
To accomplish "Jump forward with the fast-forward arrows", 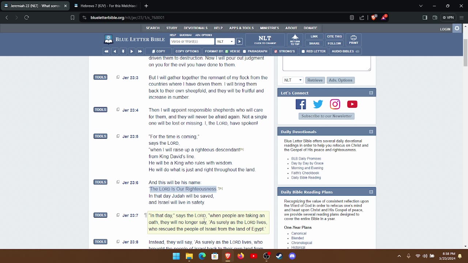I will (140, 52).
